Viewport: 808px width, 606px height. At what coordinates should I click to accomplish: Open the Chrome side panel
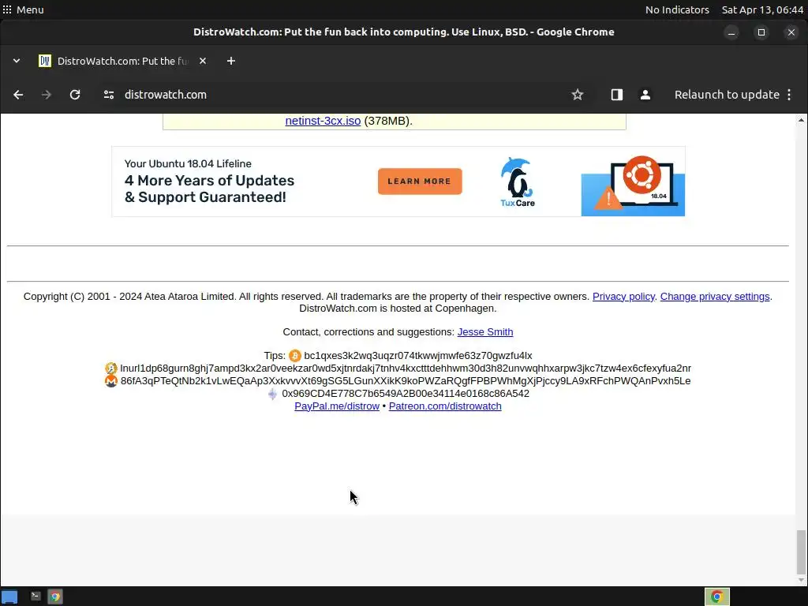click(617, 95)
